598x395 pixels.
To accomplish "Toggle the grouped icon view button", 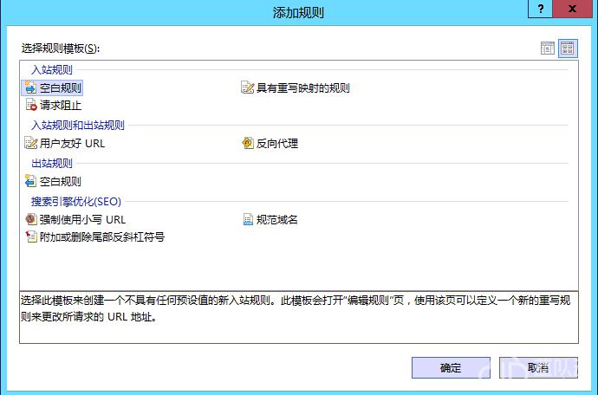I will pyautogui.click(x=567, y=49).
